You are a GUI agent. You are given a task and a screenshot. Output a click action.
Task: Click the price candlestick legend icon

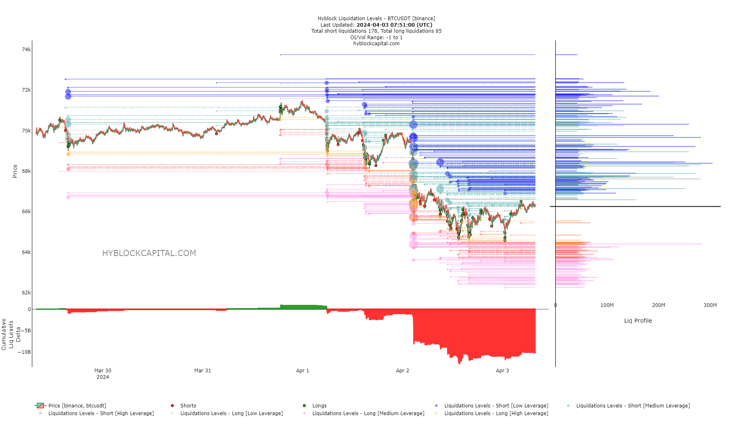pos(40,405)
